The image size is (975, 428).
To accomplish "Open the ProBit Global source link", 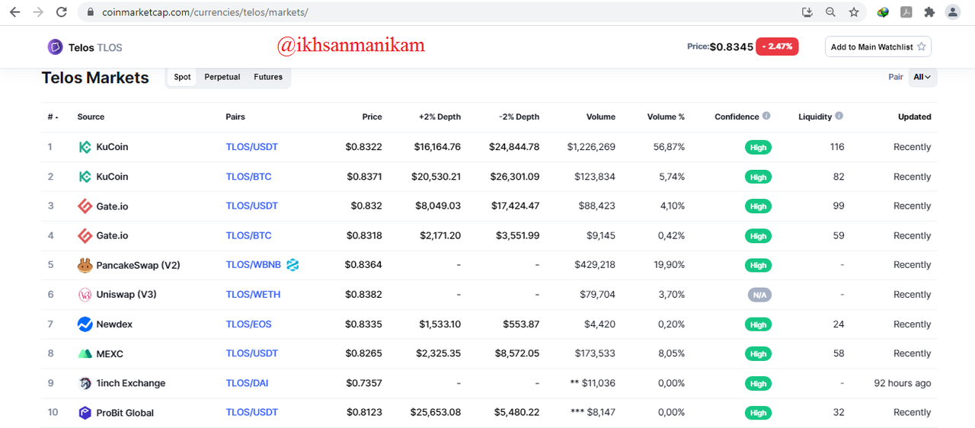I will point(125,413).
